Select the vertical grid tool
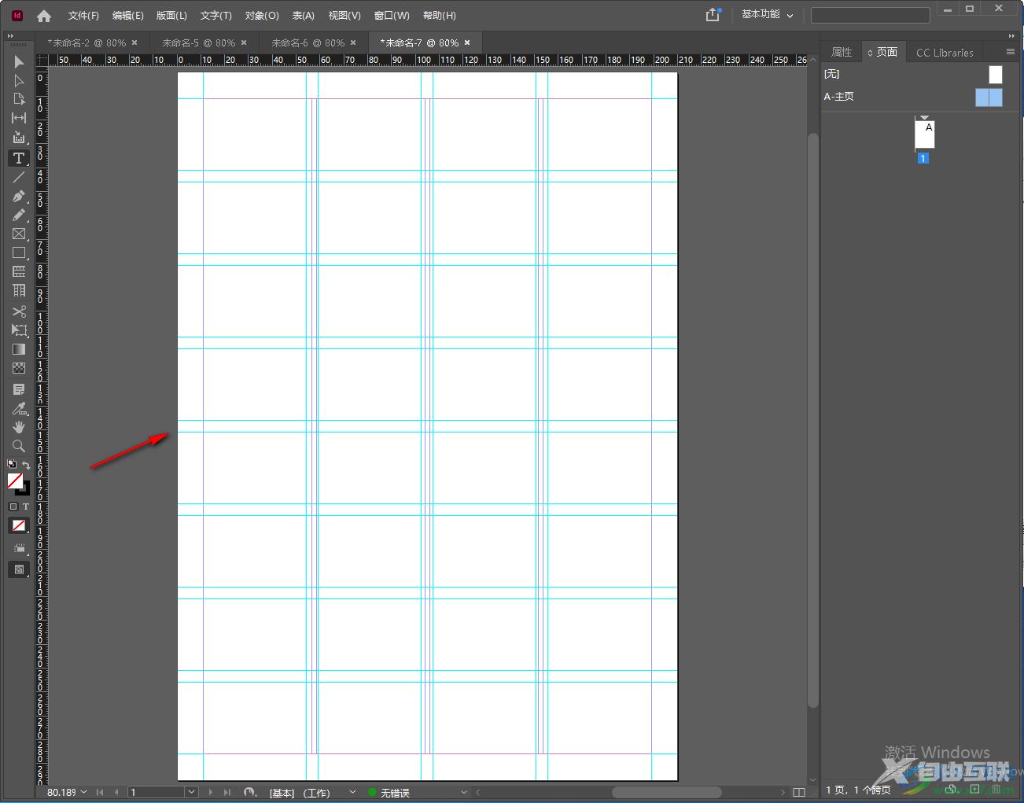 (x=19, y=290)
